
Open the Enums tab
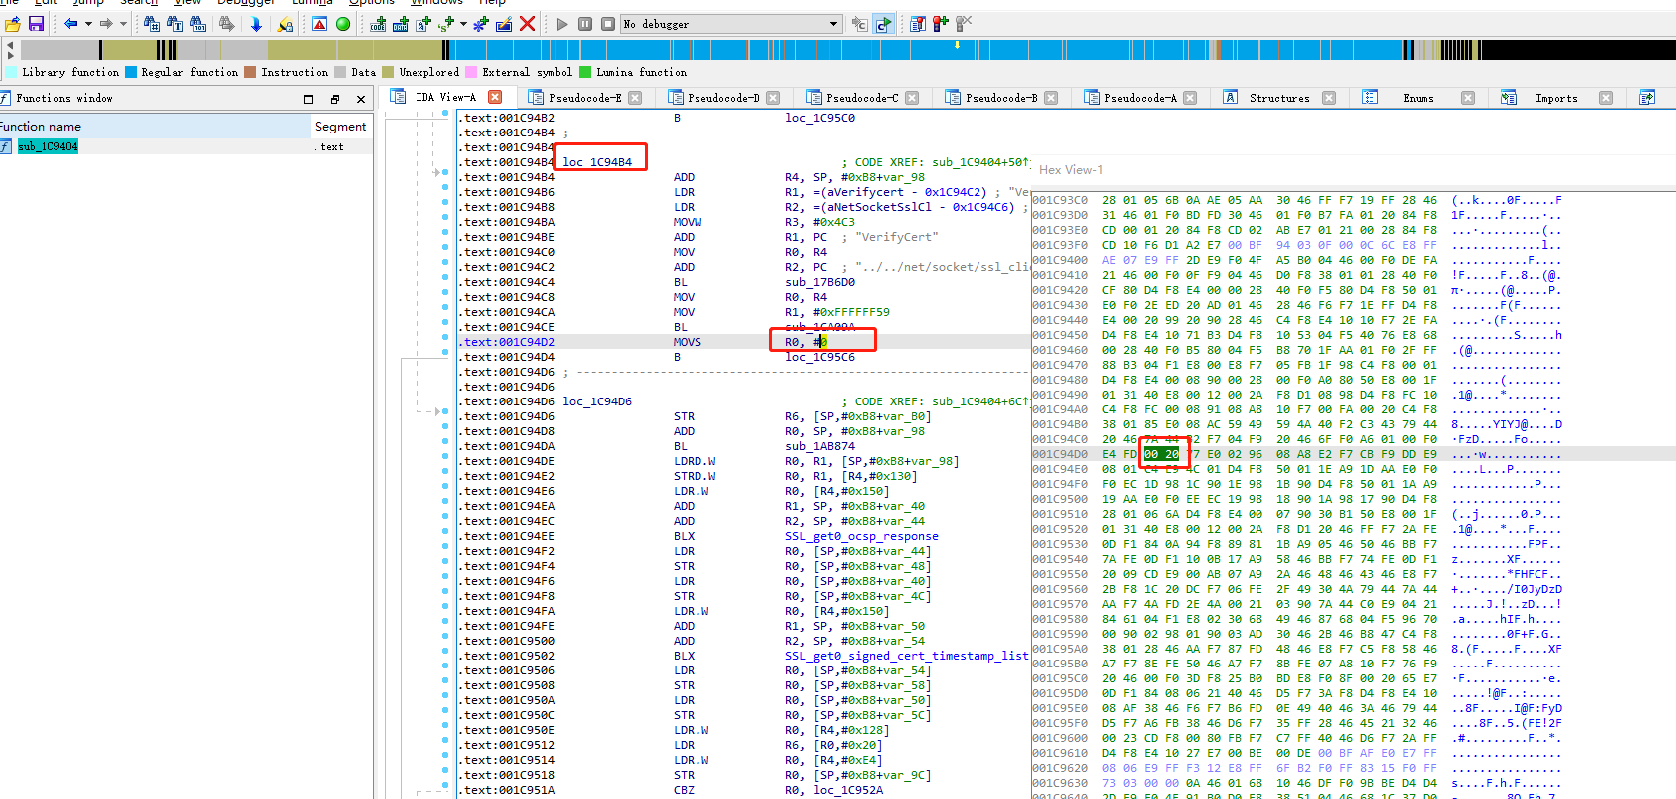[1418, 98]
